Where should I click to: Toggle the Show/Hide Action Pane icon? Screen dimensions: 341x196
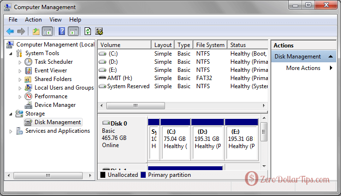[x=74, y=32]
